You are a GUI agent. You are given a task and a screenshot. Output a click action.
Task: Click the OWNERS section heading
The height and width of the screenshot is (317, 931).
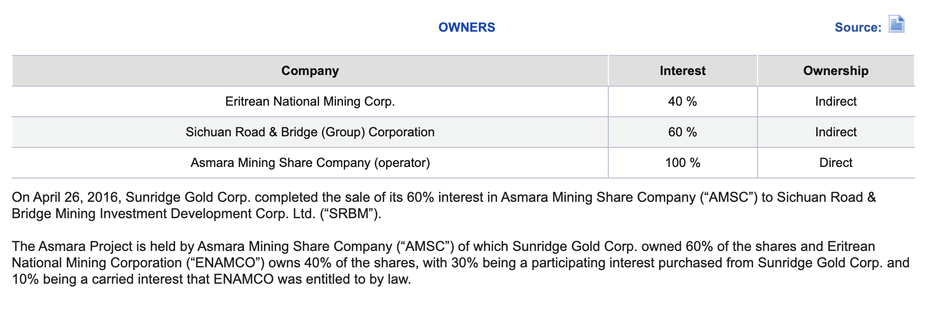tap(467, 27)
